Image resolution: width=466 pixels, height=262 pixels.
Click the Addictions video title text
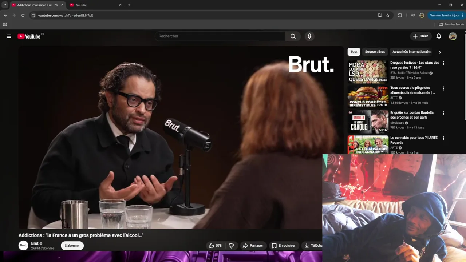click(81, 235)
